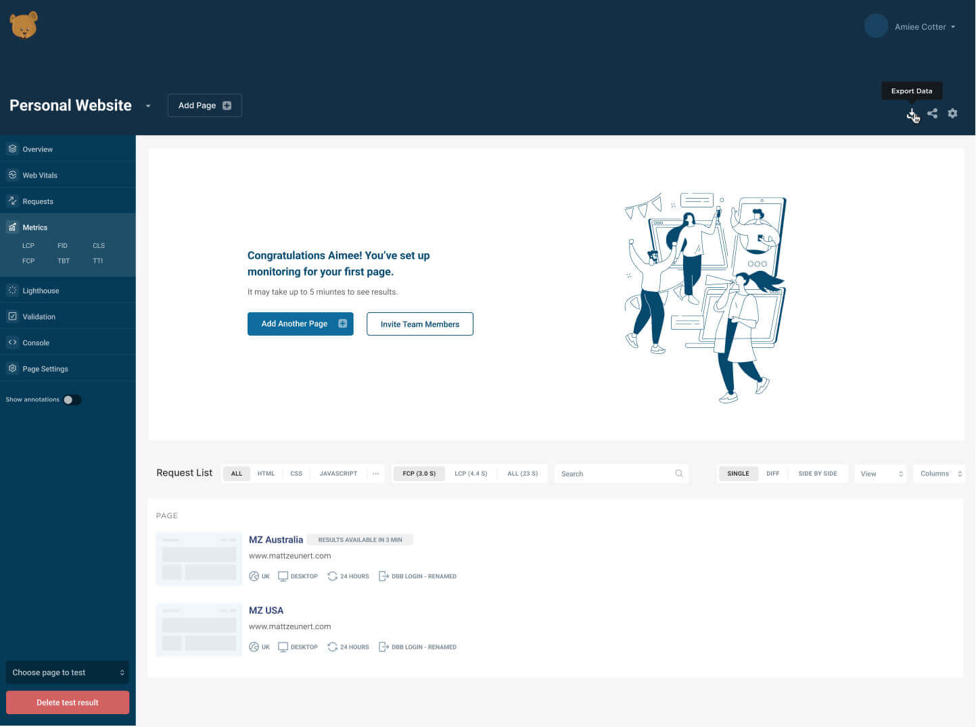
Task: Open the Amiee Cotter account menu
Action: (x=925, y=27)
